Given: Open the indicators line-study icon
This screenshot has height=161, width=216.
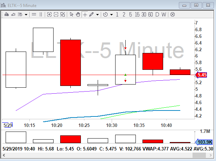Looking at the screenshot, I should point(13,14).
